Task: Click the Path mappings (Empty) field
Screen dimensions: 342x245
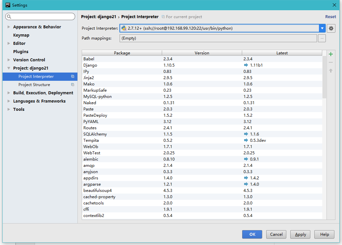Action: pyautogui.click(x=218, y=38)
